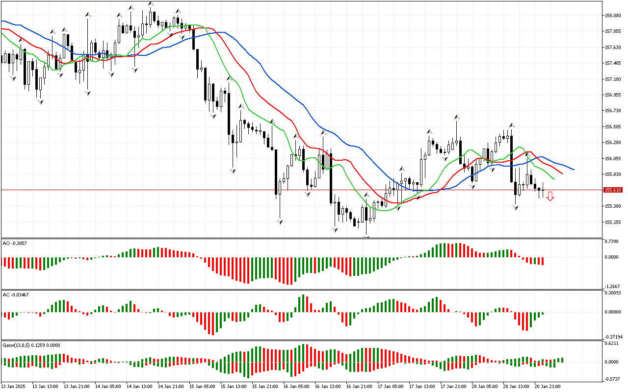Image resolution: width=628 pixels, height=392 pixels.
Task: Click the 156.955 price label
Action: click(x=613, y=95)
